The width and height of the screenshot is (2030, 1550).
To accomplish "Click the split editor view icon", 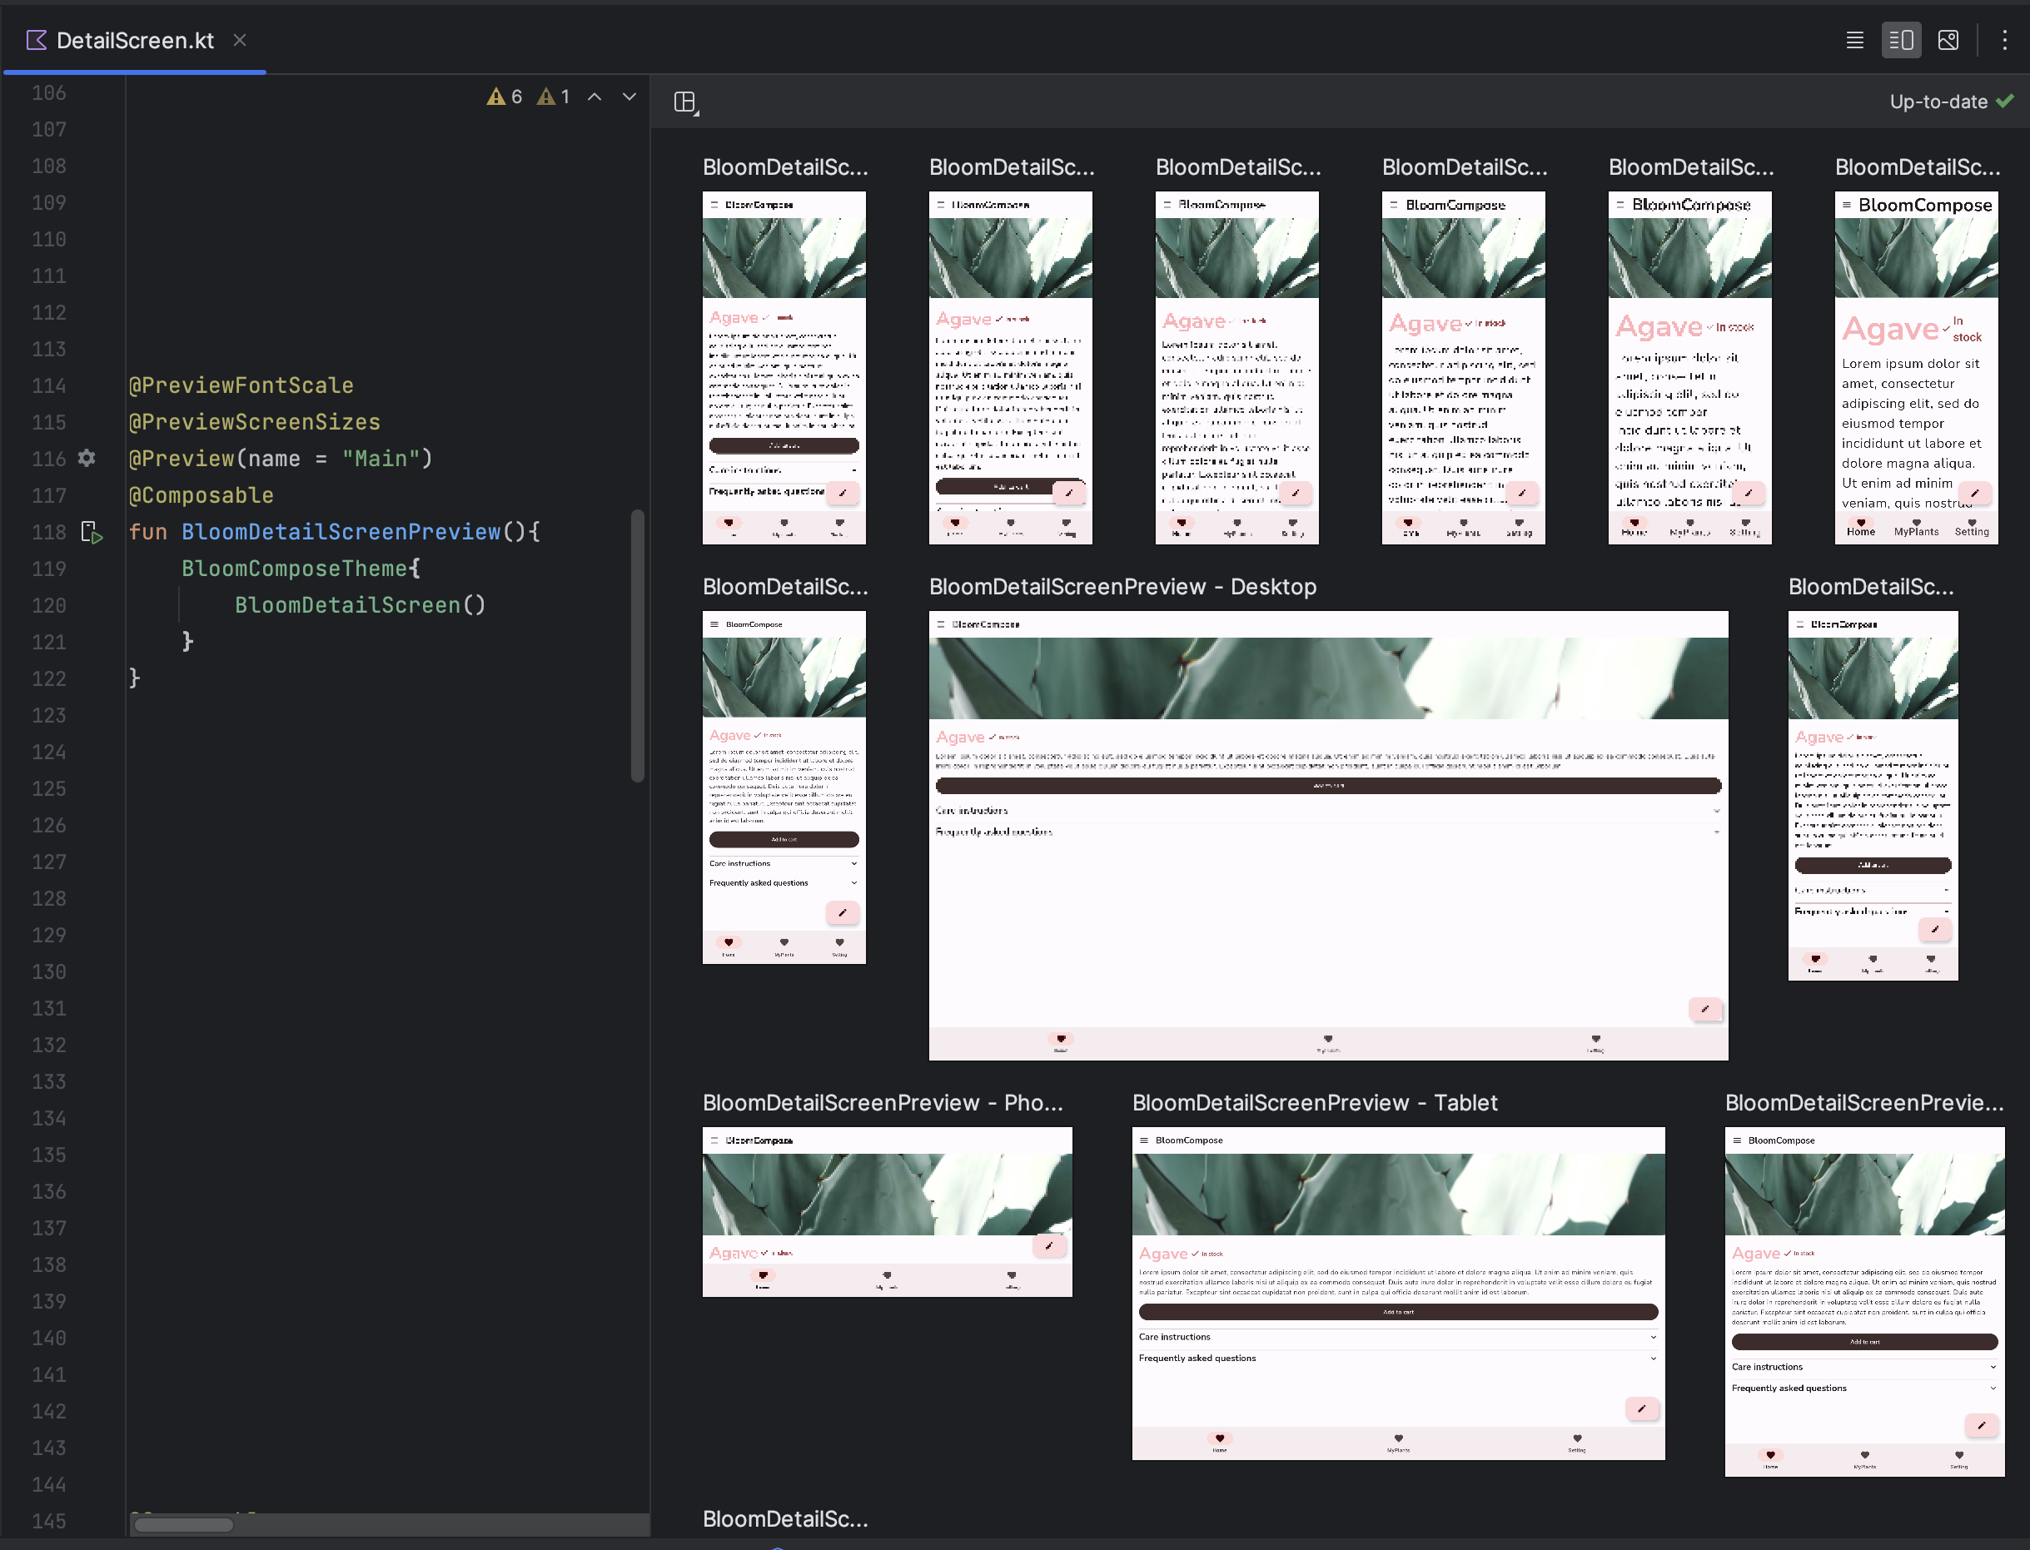I will [x=1902, y=41].
